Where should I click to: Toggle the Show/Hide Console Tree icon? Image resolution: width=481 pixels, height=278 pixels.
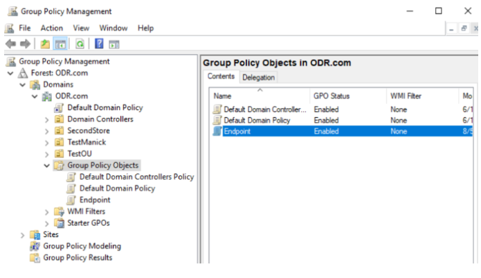[60, 44]
